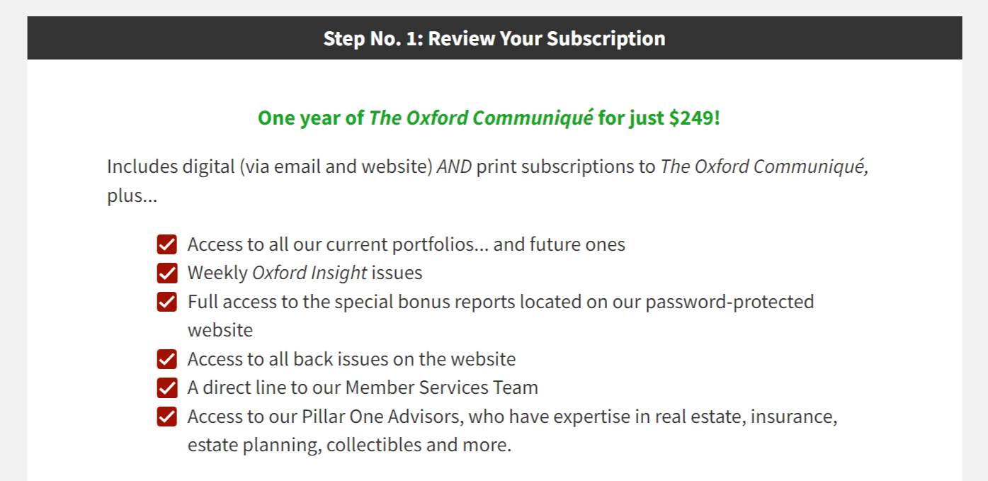The height and width of the screenshot is (481, 988).
Task: Toggle the Weekly Oxford Insight issues checkbox
Action: tap(167, 273)
